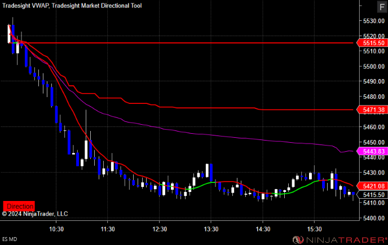This screenshot has height=245, width=388.
Task: Click the 5430.00 price axis label
Action: click(374, 172)
